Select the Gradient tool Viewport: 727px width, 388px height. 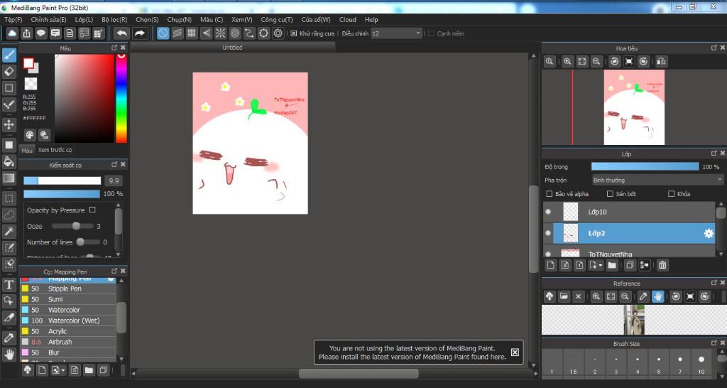tap(9, 178)
